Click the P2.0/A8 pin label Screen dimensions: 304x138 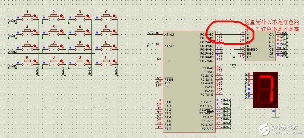tap(208, 68)
